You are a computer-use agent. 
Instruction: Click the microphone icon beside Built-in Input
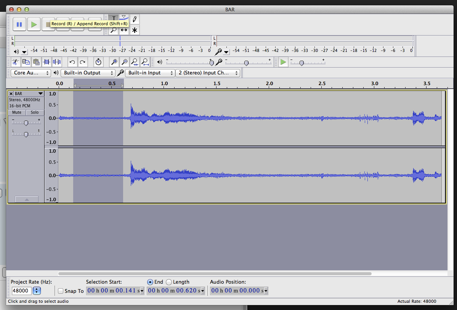[120, 73]
